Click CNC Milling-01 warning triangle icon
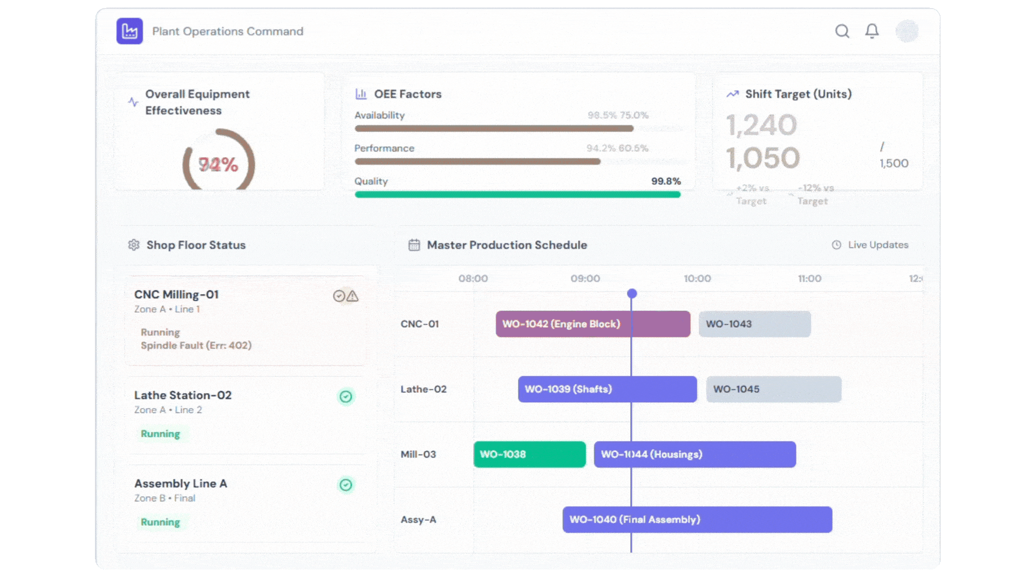This screenshot has width=1036, height=583. (x=353, y=296)
